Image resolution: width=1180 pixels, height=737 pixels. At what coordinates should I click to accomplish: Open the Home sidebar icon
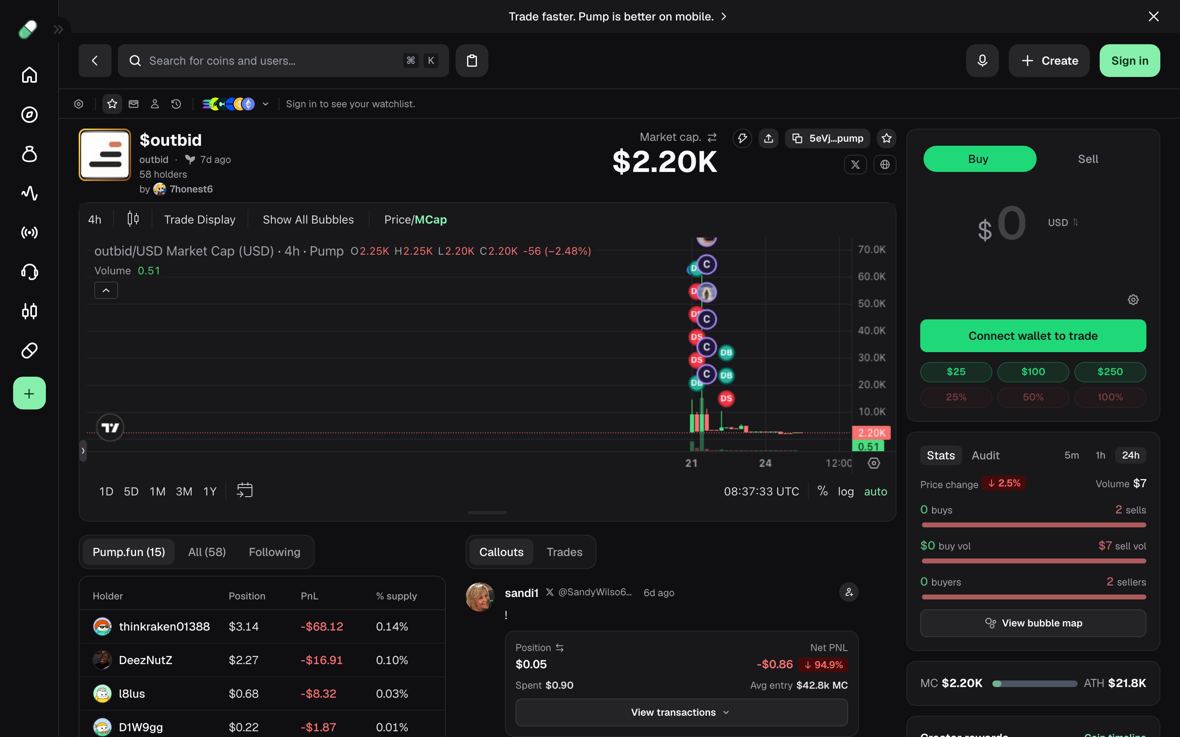tap(29, 75)
